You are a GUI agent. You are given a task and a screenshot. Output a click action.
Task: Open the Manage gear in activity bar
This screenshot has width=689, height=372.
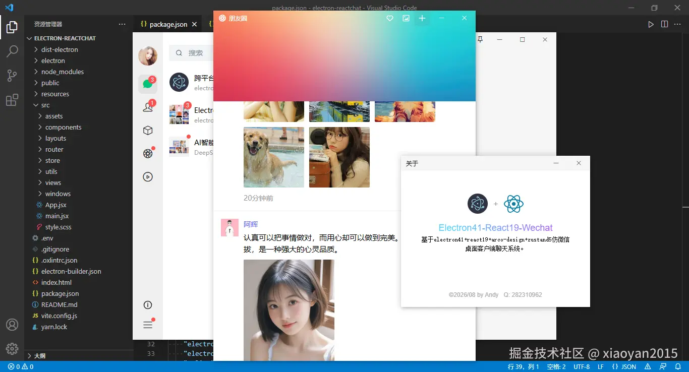click(12, 348)
